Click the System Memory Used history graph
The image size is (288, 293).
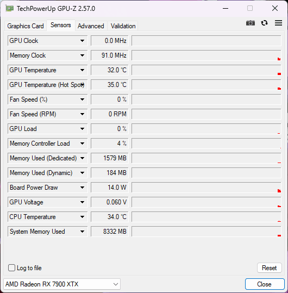point(206,232)
